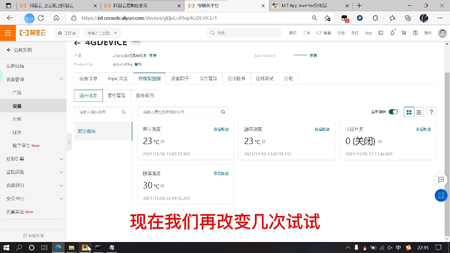Open the help question mark panel icon
This screenshot has height=253, width=450.
(x=431, y=112)
